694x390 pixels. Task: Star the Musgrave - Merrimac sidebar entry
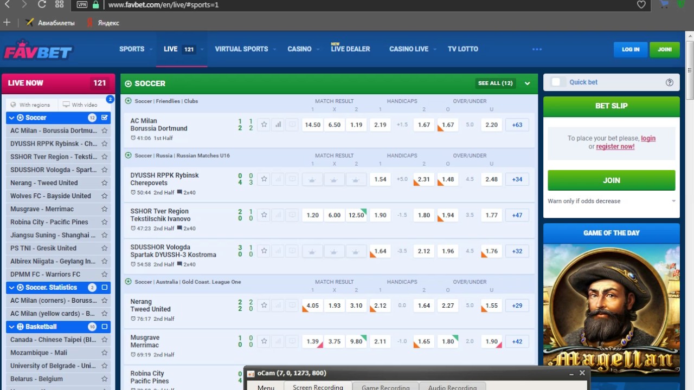click(x=105, y=209)
